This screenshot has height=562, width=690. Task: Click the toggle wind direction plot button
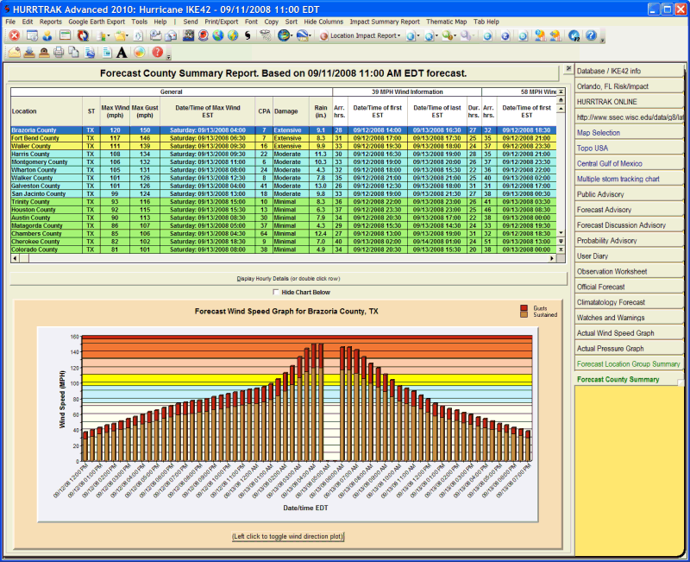pos(288,537)
